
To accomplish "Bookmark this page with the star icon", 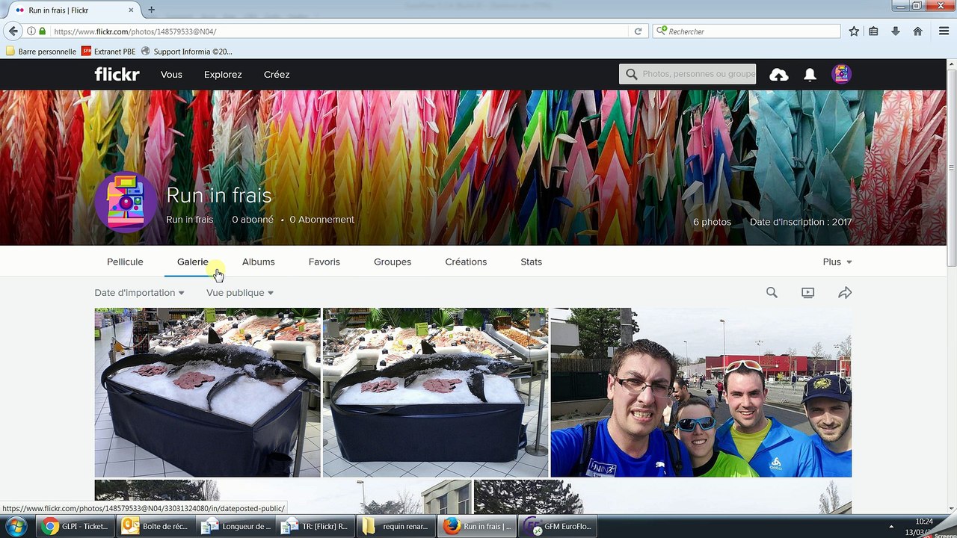I will click(x=854, y=31).
